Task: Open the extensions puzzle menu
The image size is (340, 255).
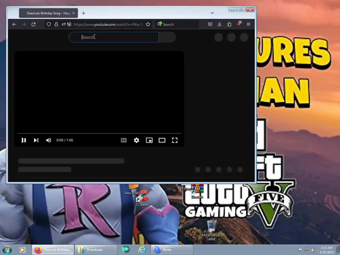Action: point(229,24)
